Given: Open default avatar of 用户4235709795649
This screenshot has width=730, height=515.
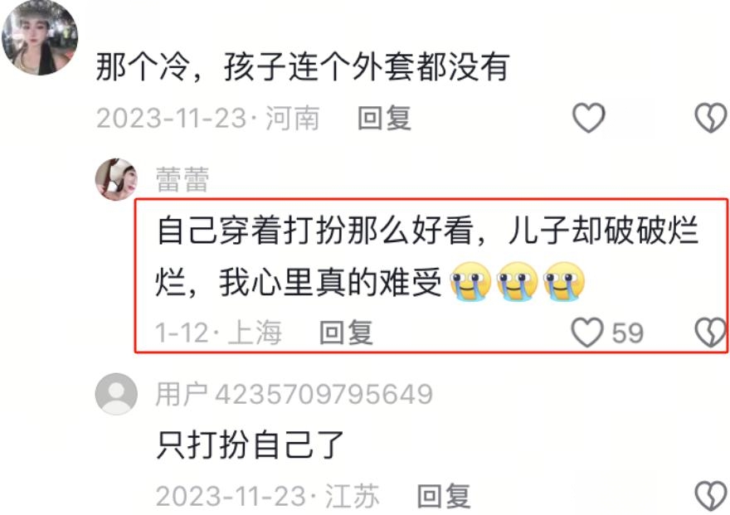Looking at the screenshot, I should point(116,394).
